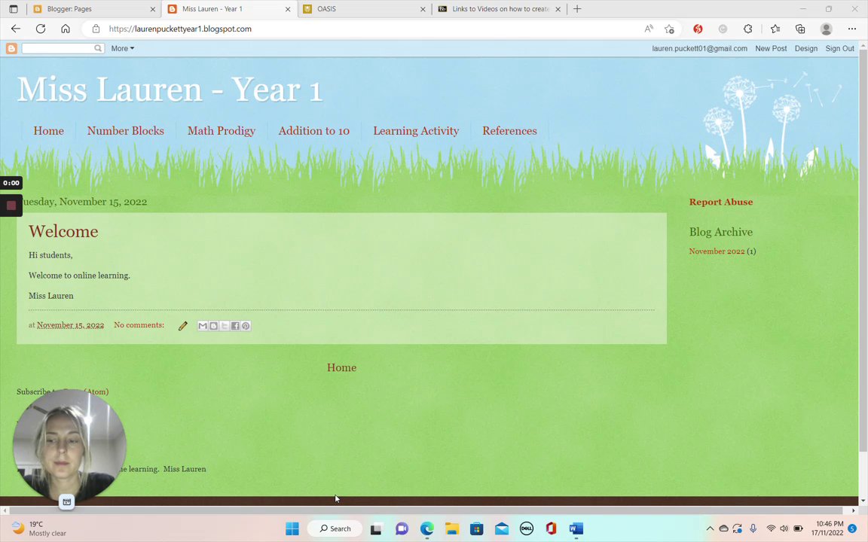
Task: Click the browser back arrow
Action: [16, 29]
